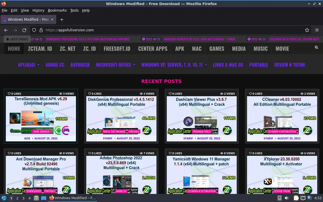
Task: Open the GAMES nav link
Action: coord(217,48)
